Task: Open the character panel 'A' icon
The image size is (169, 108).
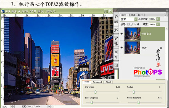Action: (116, 52)
